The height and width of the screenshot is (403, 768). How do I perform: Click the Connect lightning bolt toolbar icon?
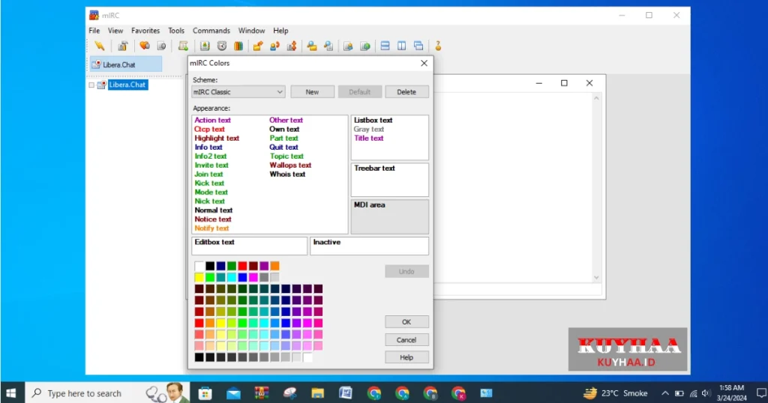click(100, 46)
